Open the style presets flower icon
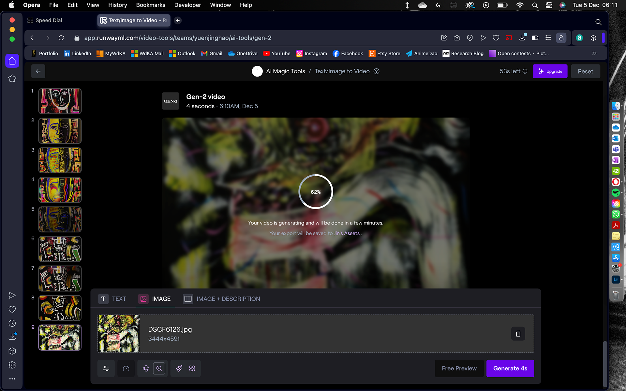This screenshot has width=626, height=391. click(192, 369)
